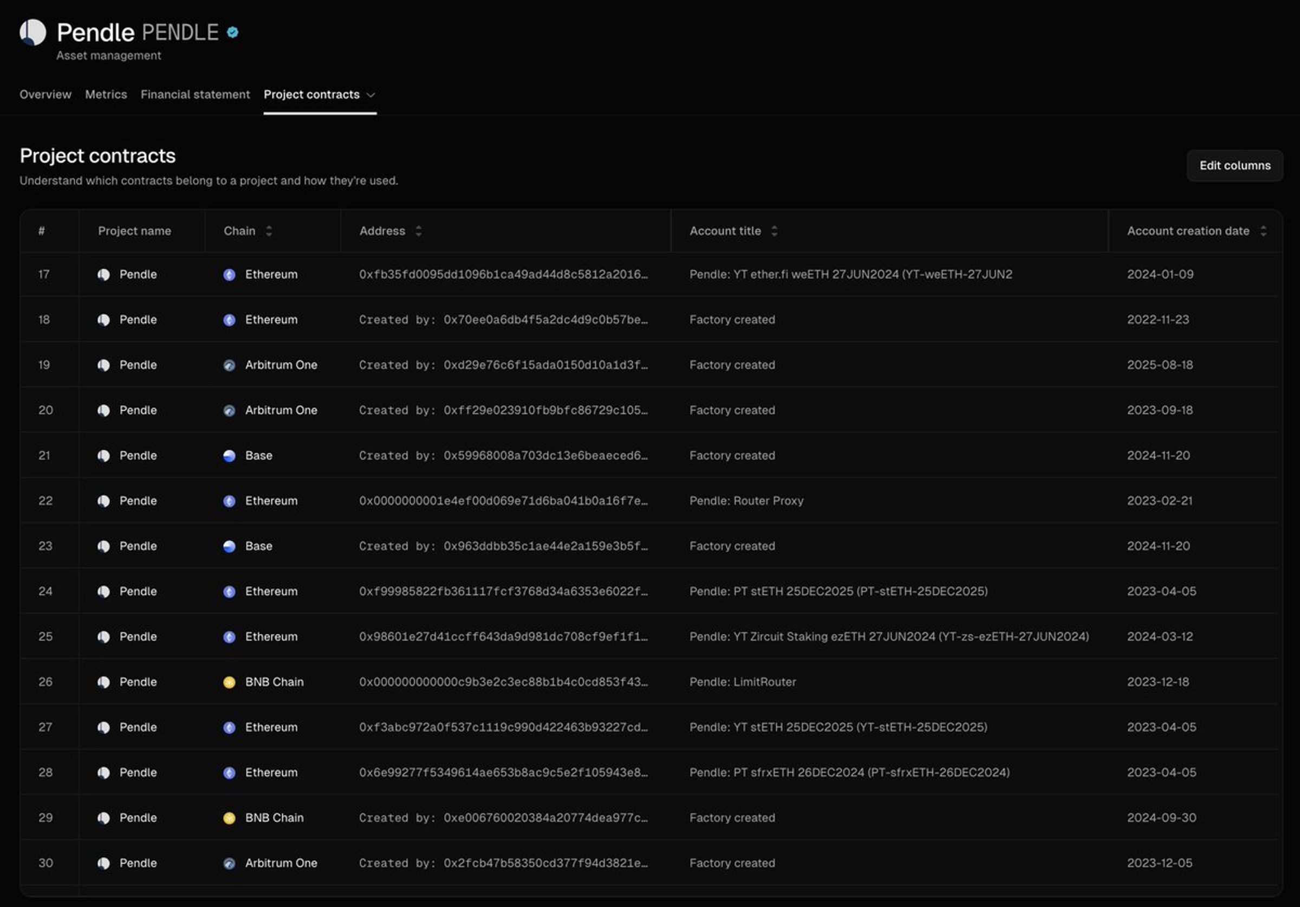The height and width of the screenshot is (907, 1300).
Task: Click the Base chain icon in row 21
Action: click(229, 456)
